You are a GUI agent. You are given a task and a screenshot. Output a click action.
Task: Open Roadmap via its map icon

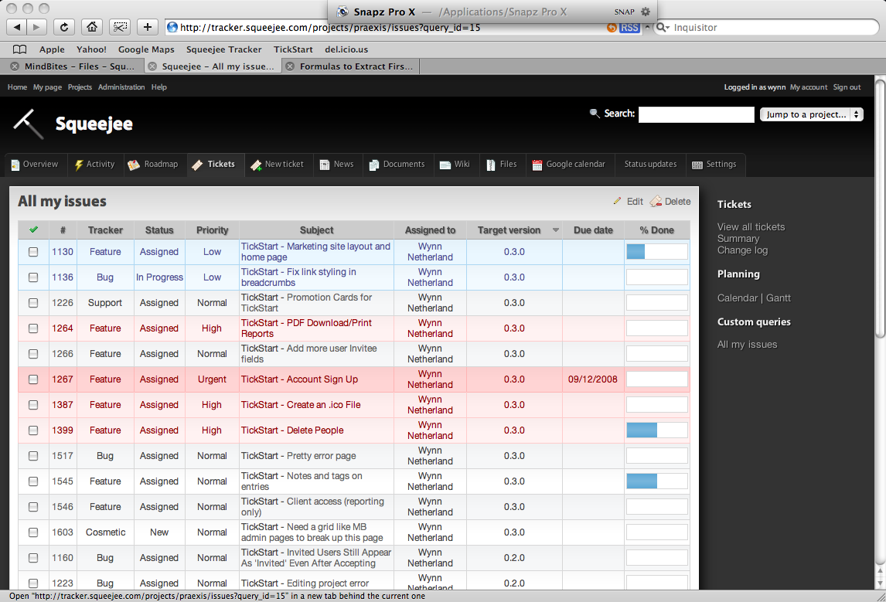click(x=134, y=165)
